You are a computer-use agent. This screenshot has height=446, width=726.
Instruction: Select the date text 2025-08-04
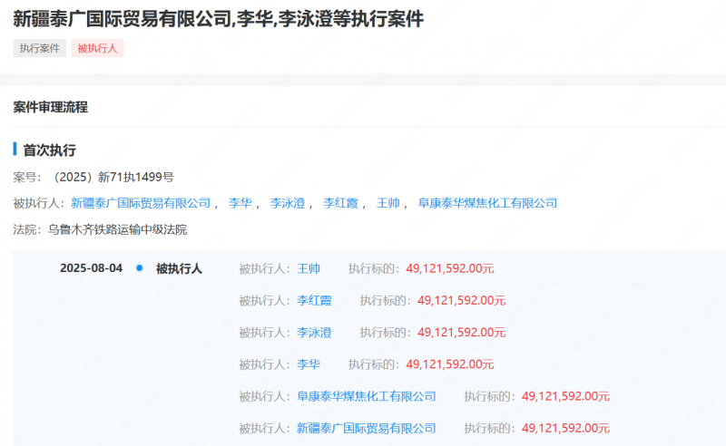92,268
